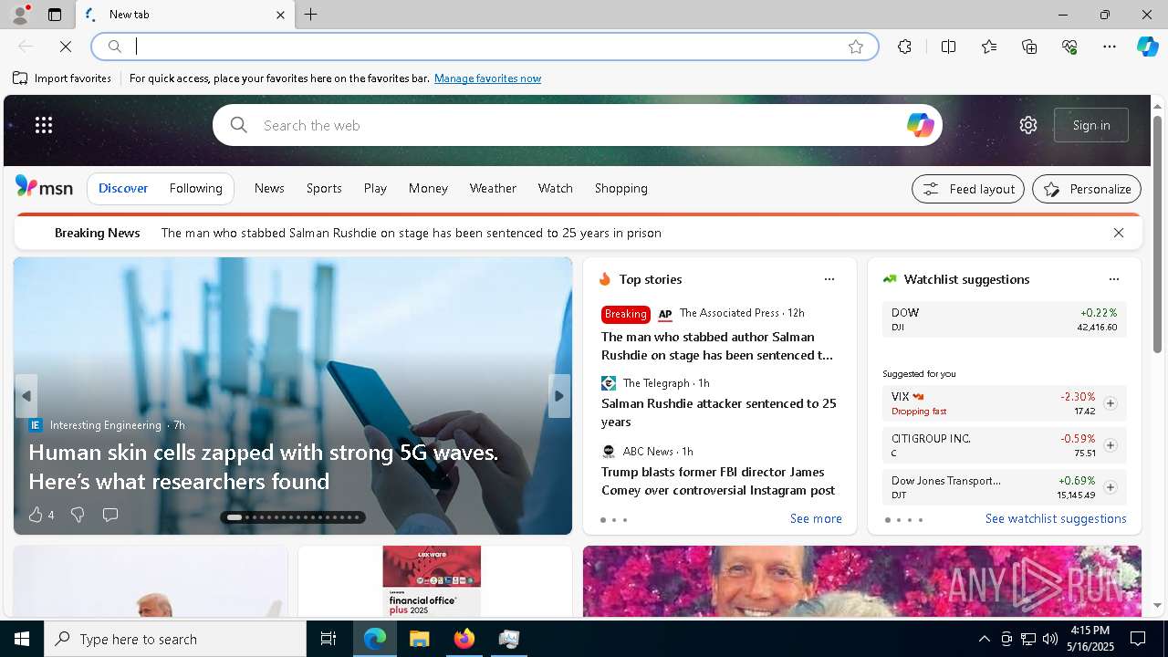Open Feed layout options
The width and height of the screenshot is (1168, 657).
(x=968, y=189)
